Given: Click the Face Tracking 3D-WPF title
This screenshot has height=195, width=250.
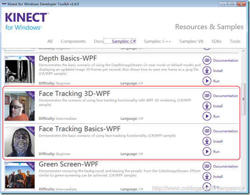Looking at the screenshot, I should pos(75,93).
